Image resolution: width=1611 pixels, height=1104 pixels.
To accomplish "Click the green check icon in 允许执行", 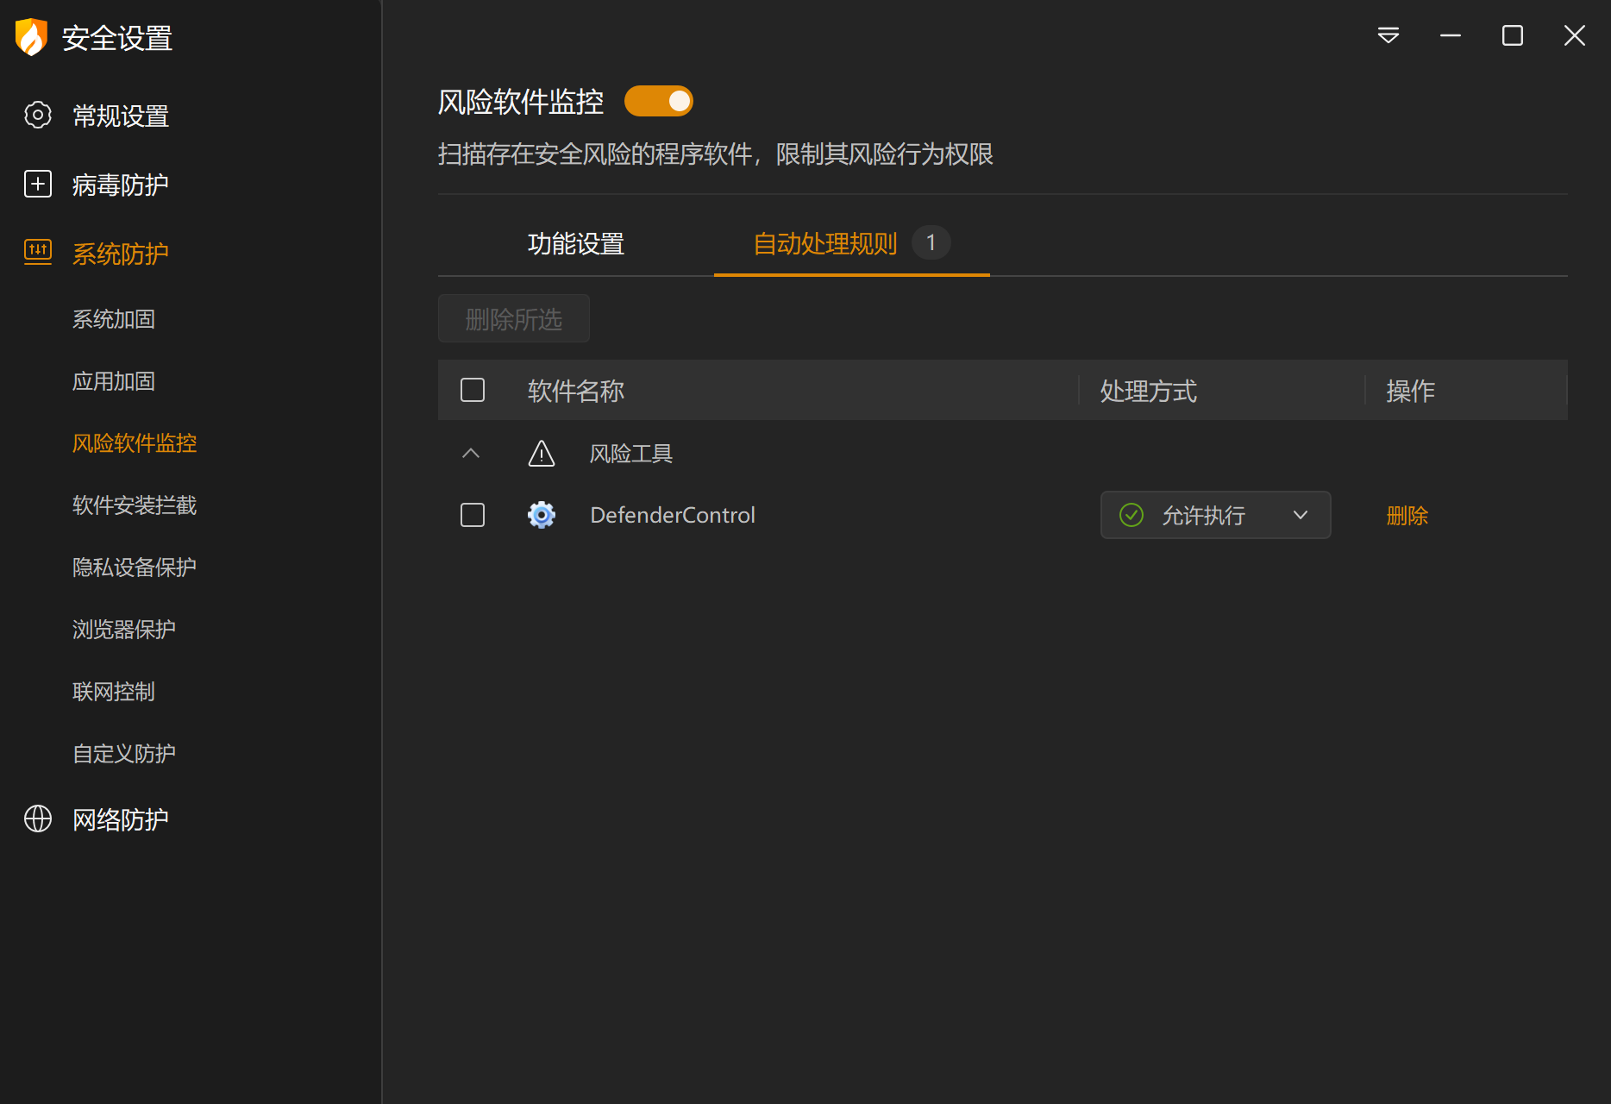I will [1131, 515].
